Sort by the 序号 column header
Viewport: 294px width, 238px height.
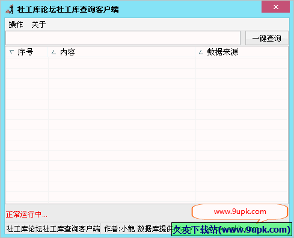pyautogui.click(x=26, y=52)
